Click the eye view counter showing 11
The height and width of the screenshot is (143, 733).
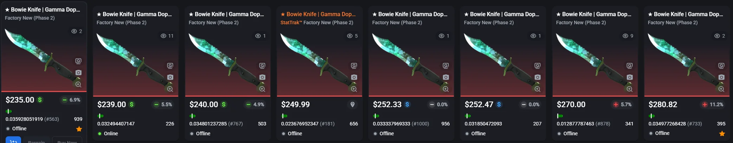coord(167,36)
